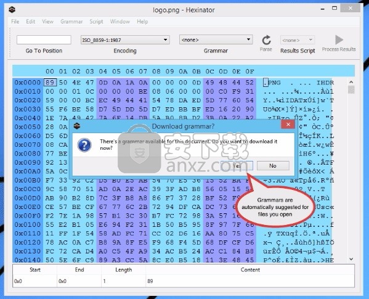The width and height of the screenshot is (369, 299).
Task: Expand the Results Script dropdown
Action: tap(298, 40)
